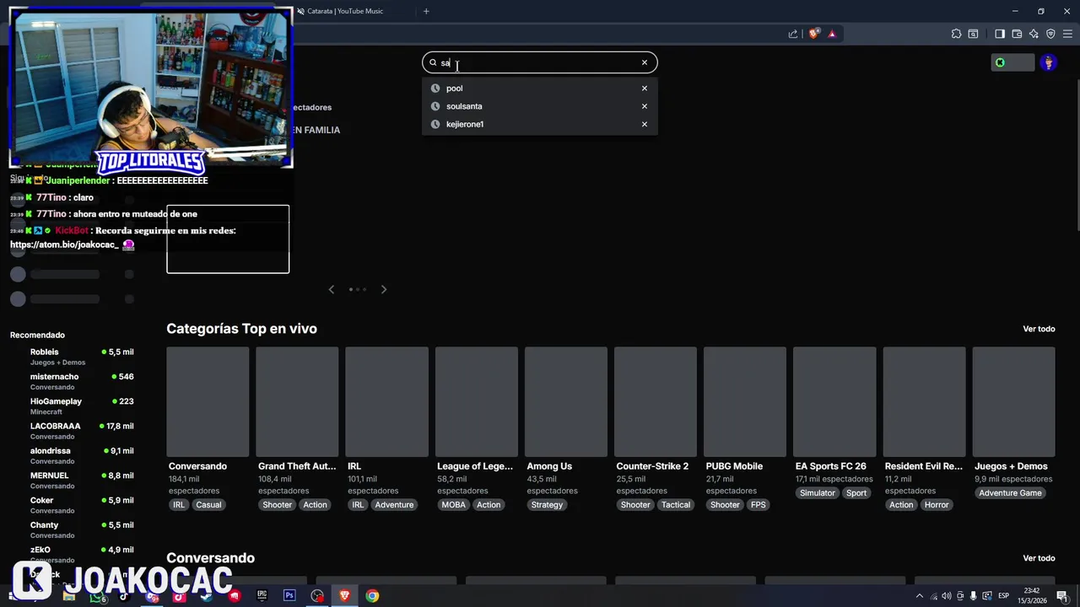
Task: Select 'kejierone1' search suggestion
Action: coord(465,124)
